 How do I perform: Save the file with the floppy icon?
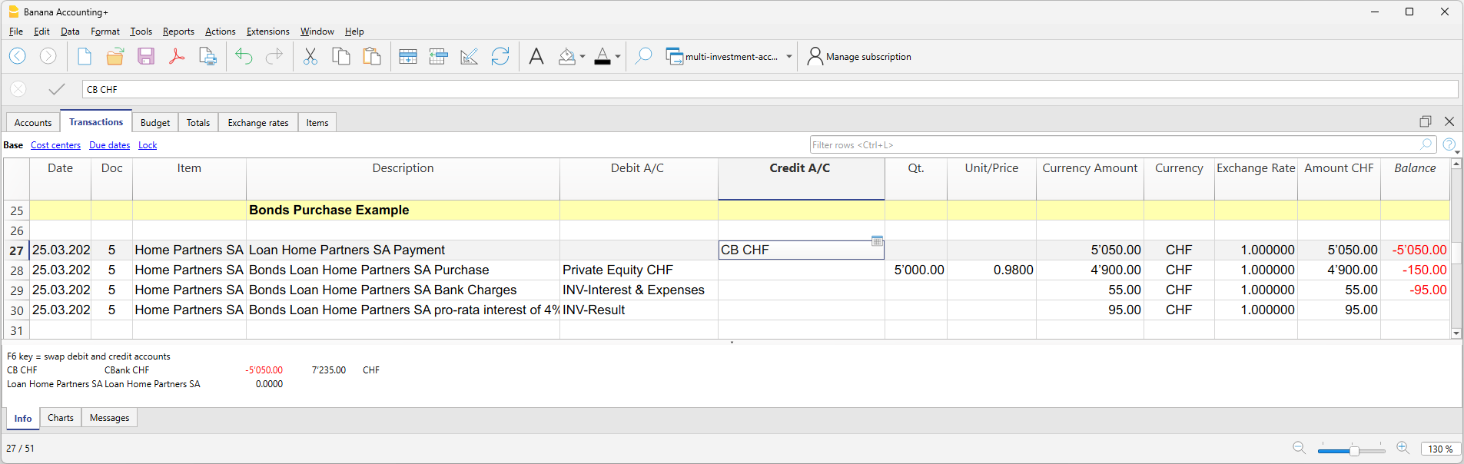146,56
